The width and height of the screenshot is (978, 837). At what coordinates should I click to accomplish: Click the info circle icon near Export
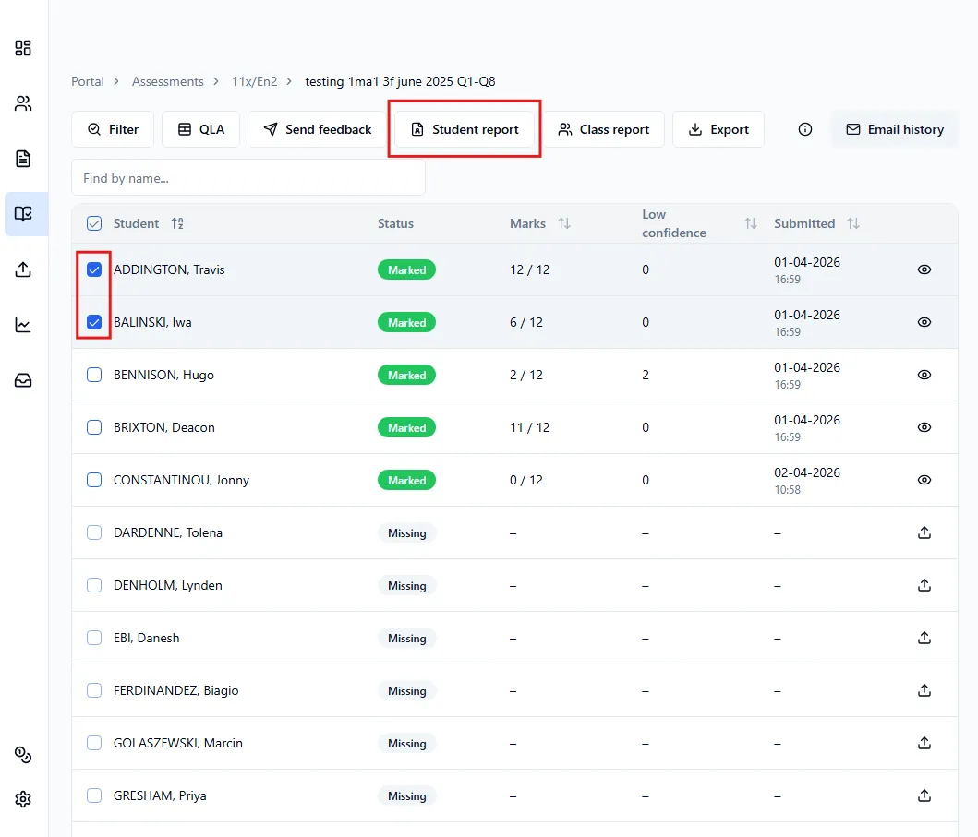[805, 129]
